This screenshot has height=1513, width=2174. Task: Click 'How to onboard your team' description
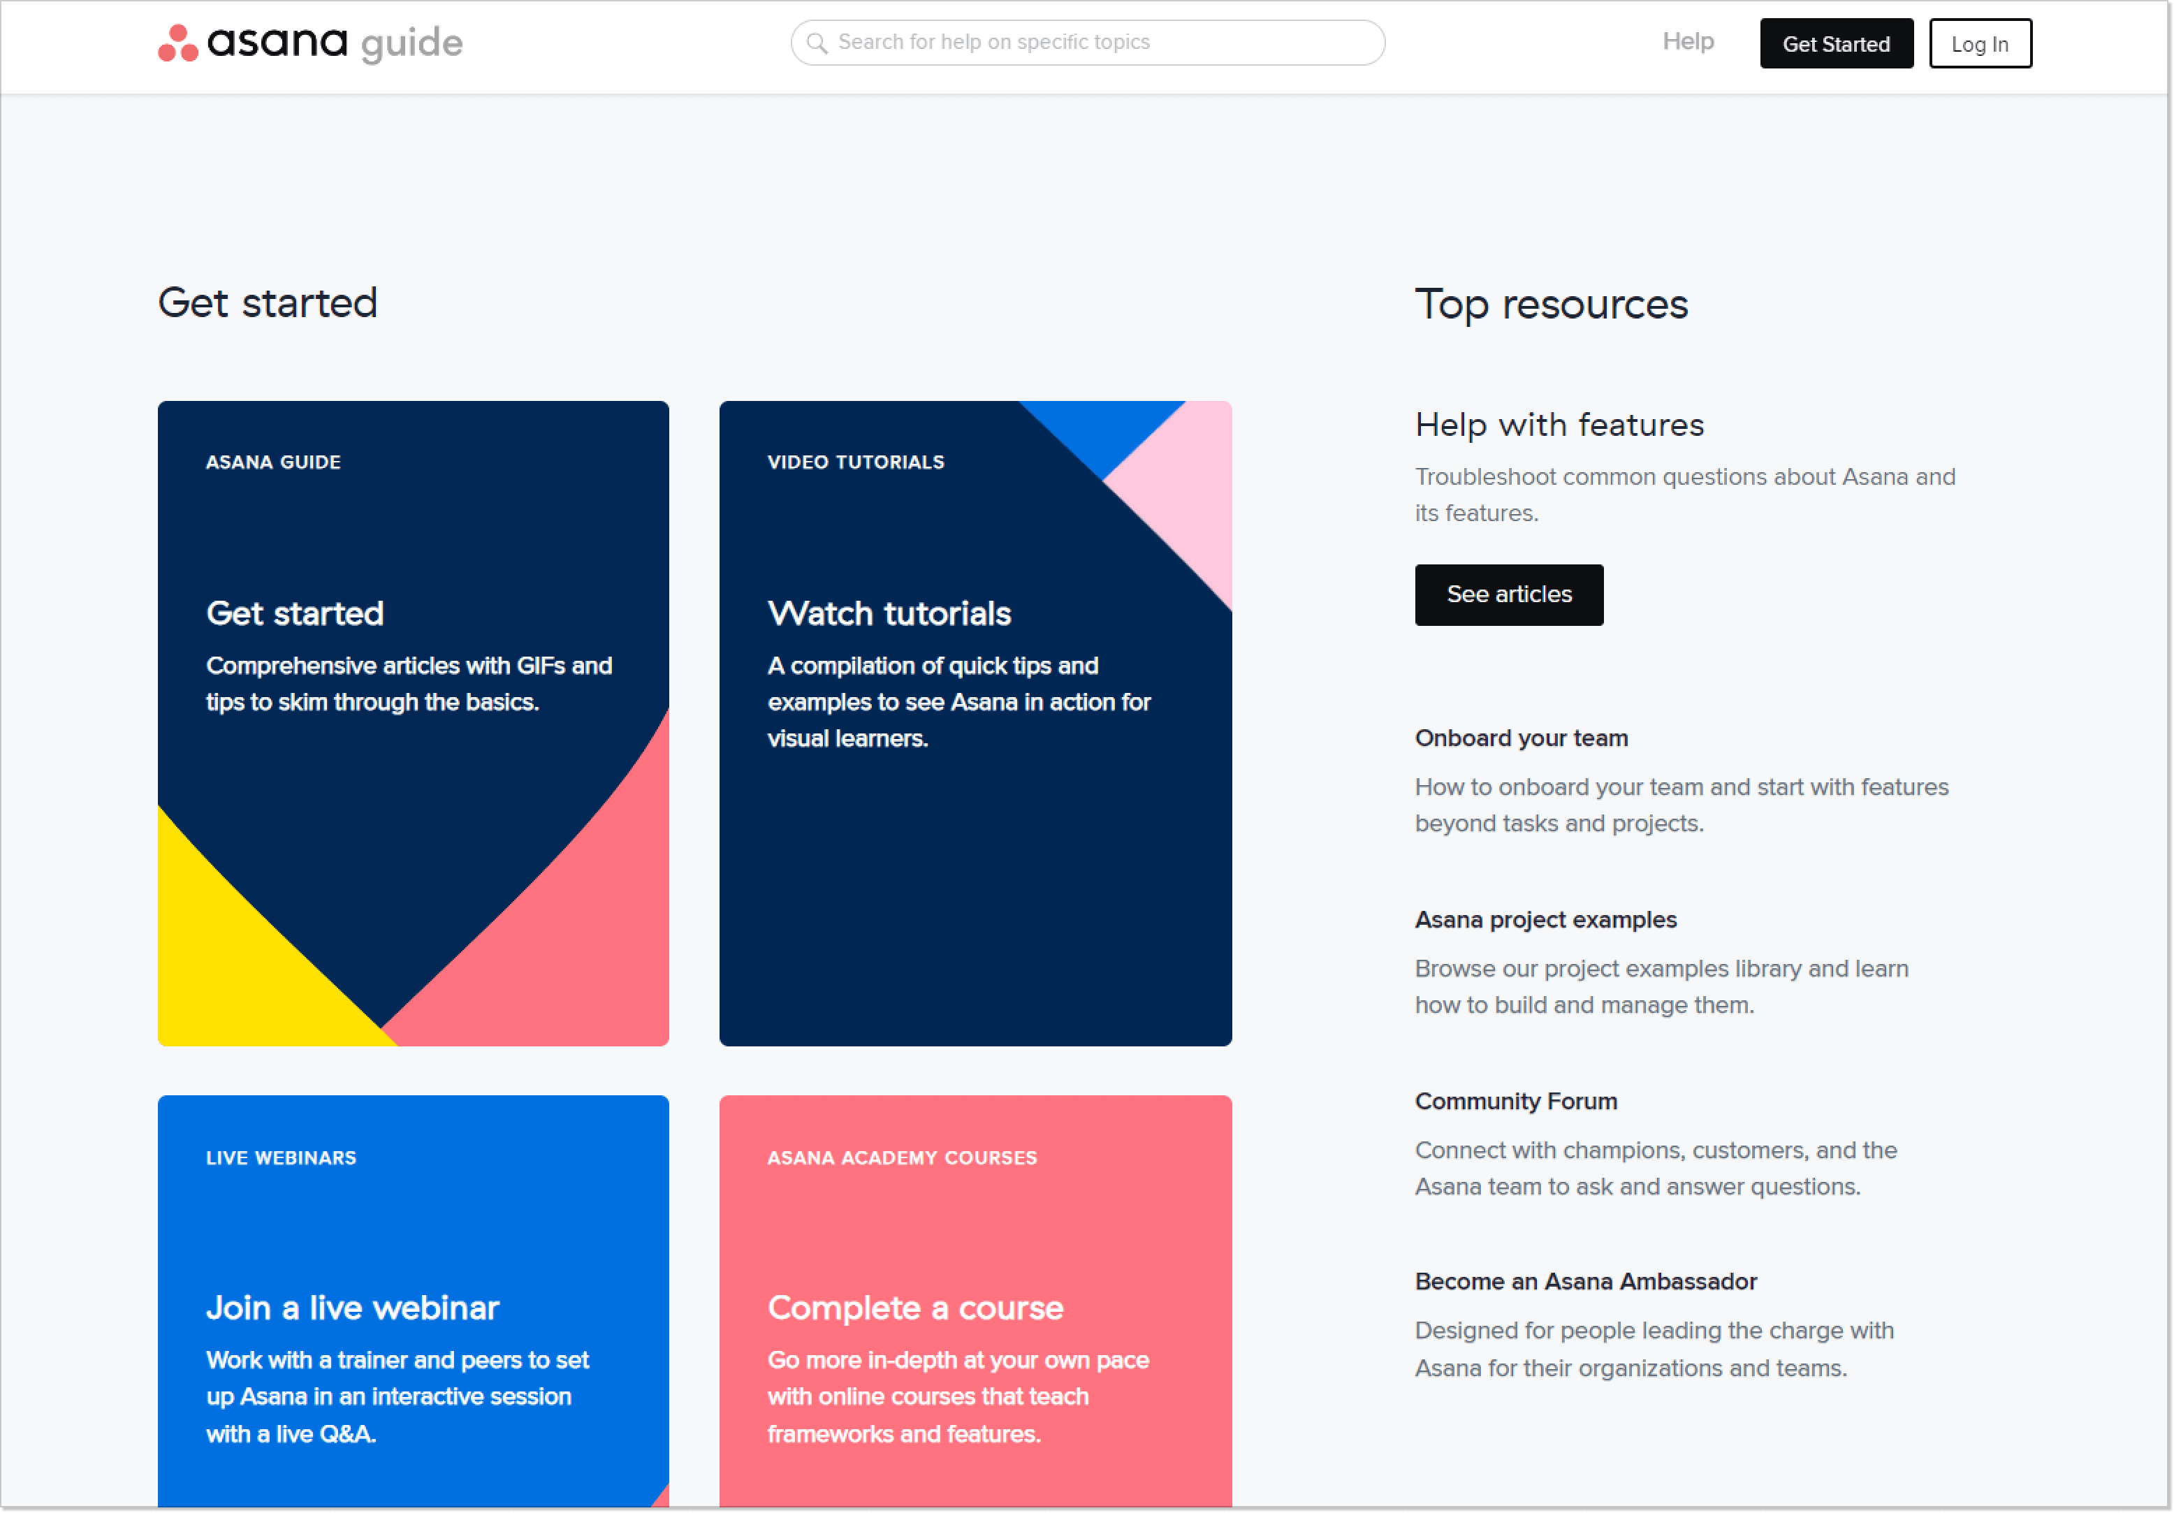(1681, 805)
